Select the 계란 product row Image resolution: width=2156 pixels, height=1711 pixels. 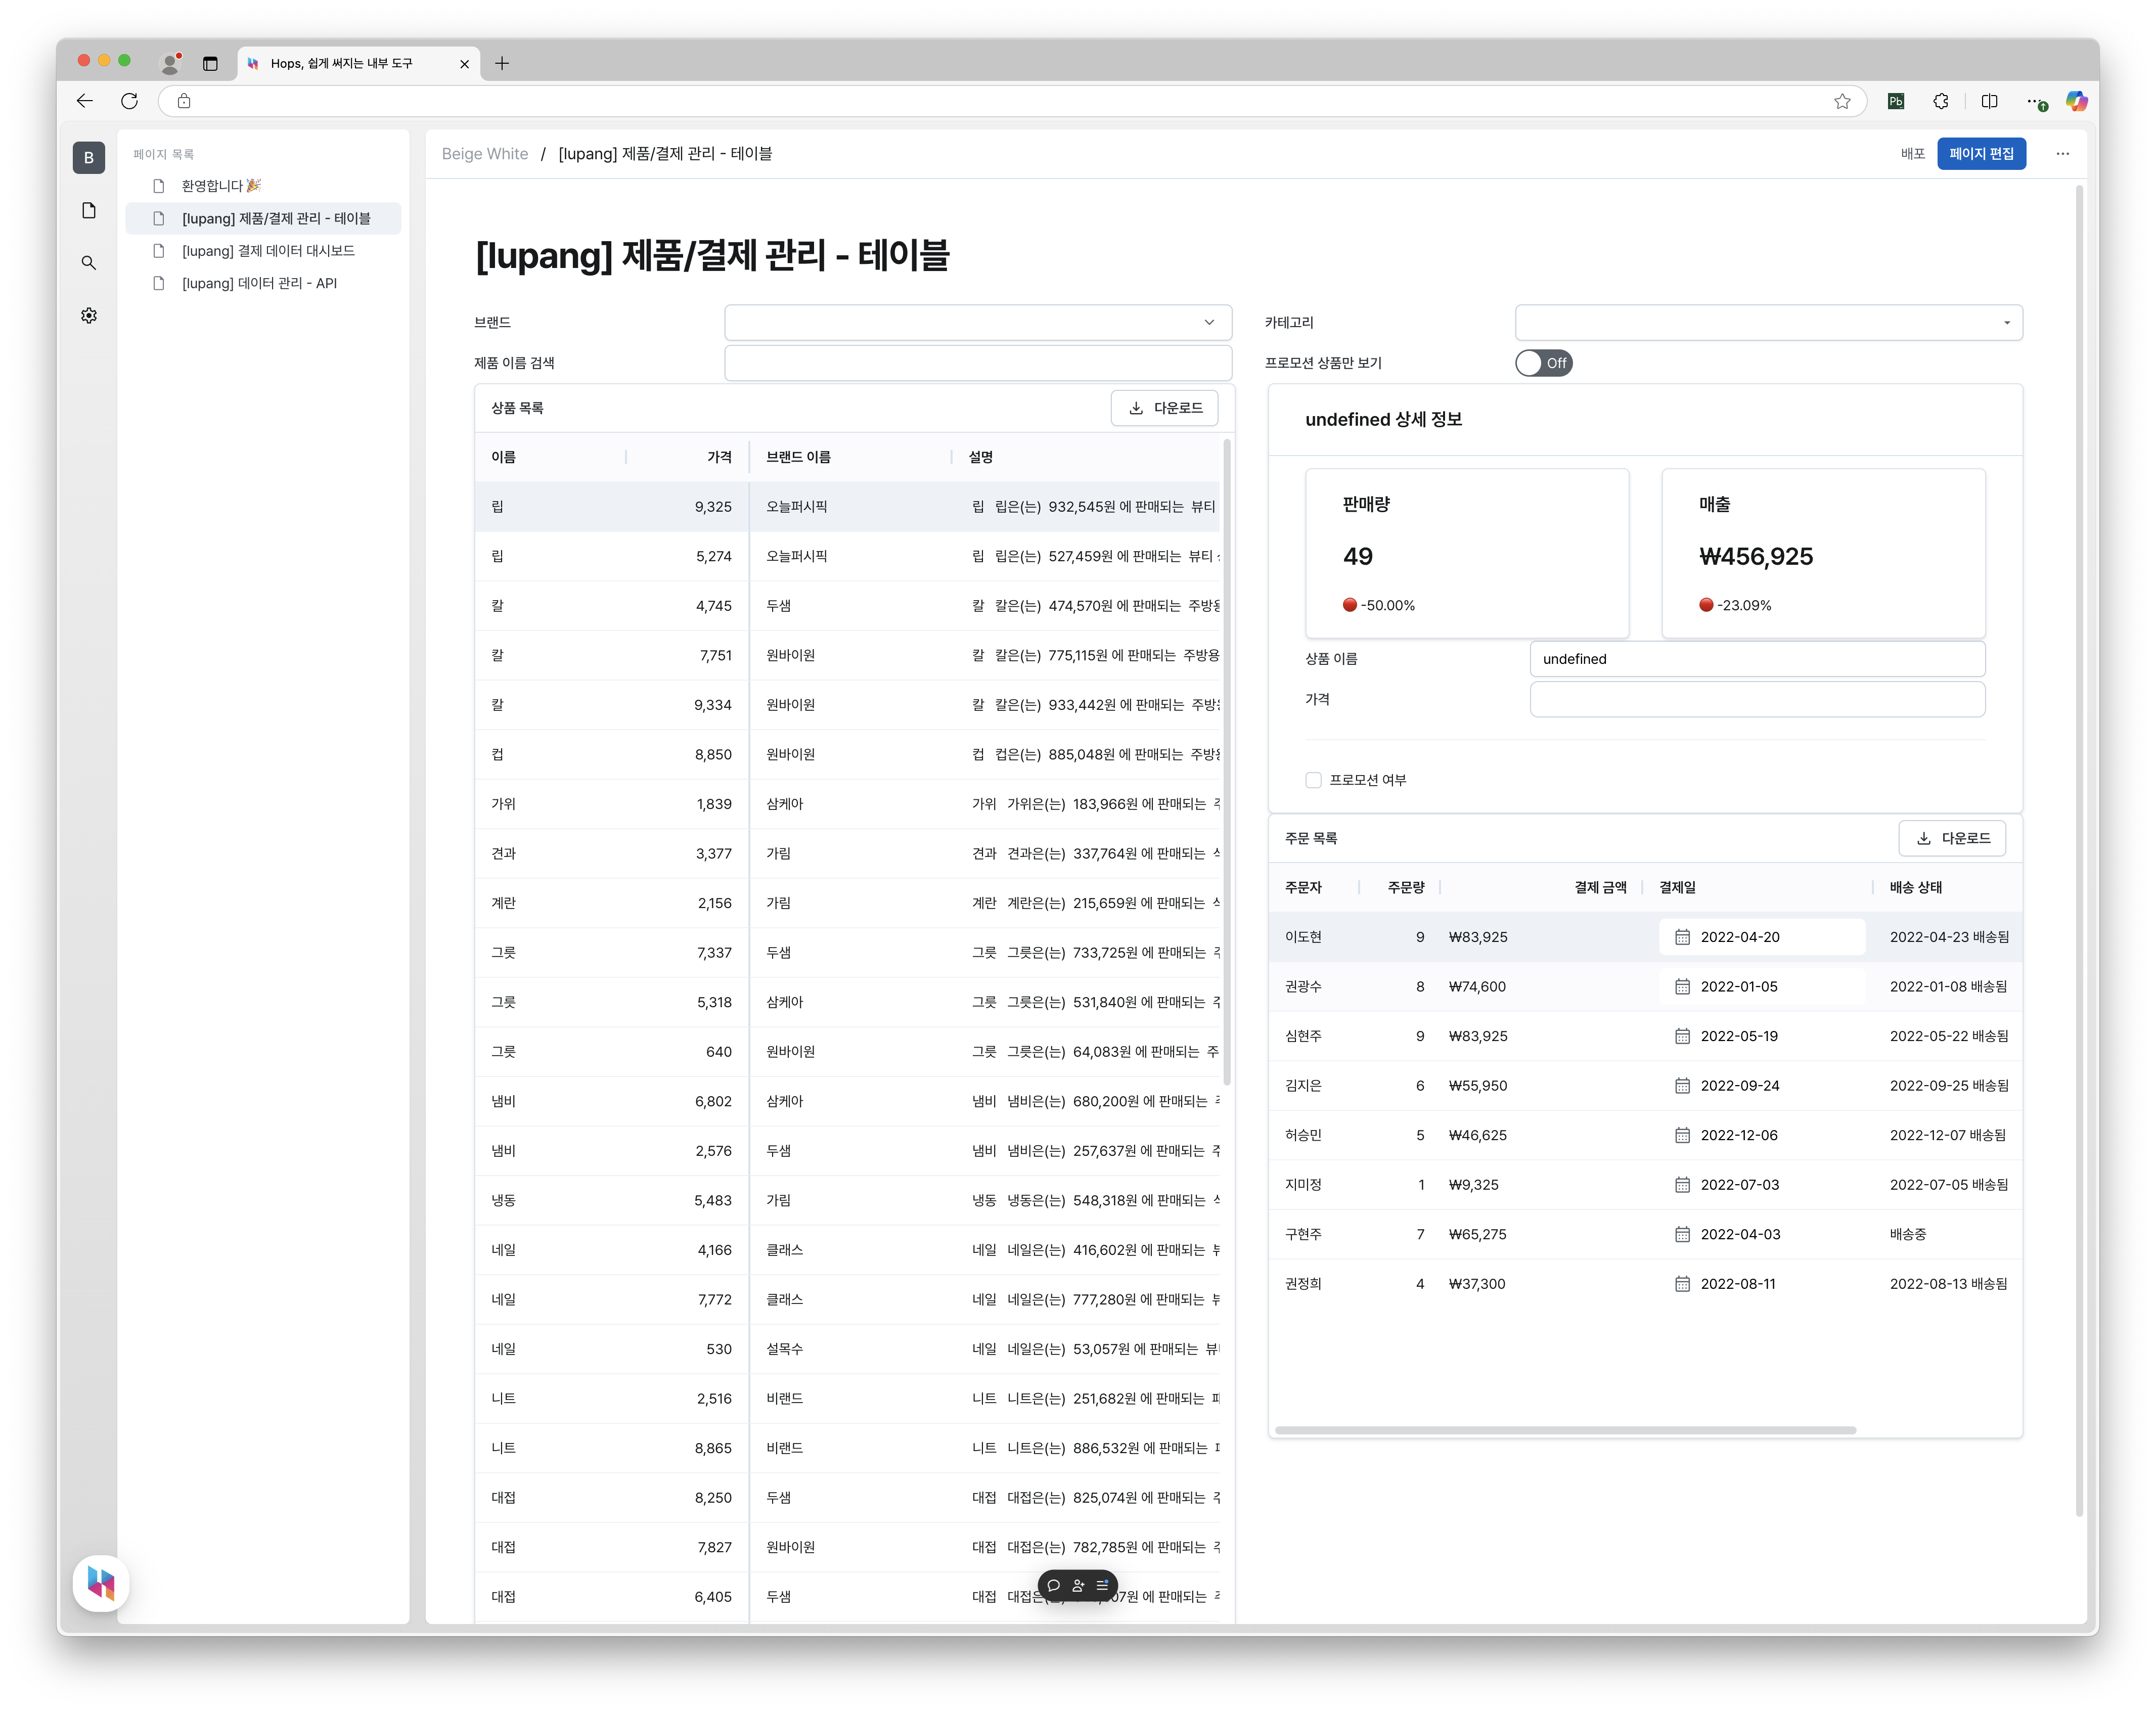click(847, 903)
